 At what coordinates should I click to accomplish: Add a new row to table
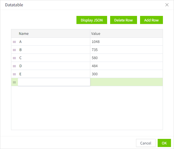click(x=151, y=20)
